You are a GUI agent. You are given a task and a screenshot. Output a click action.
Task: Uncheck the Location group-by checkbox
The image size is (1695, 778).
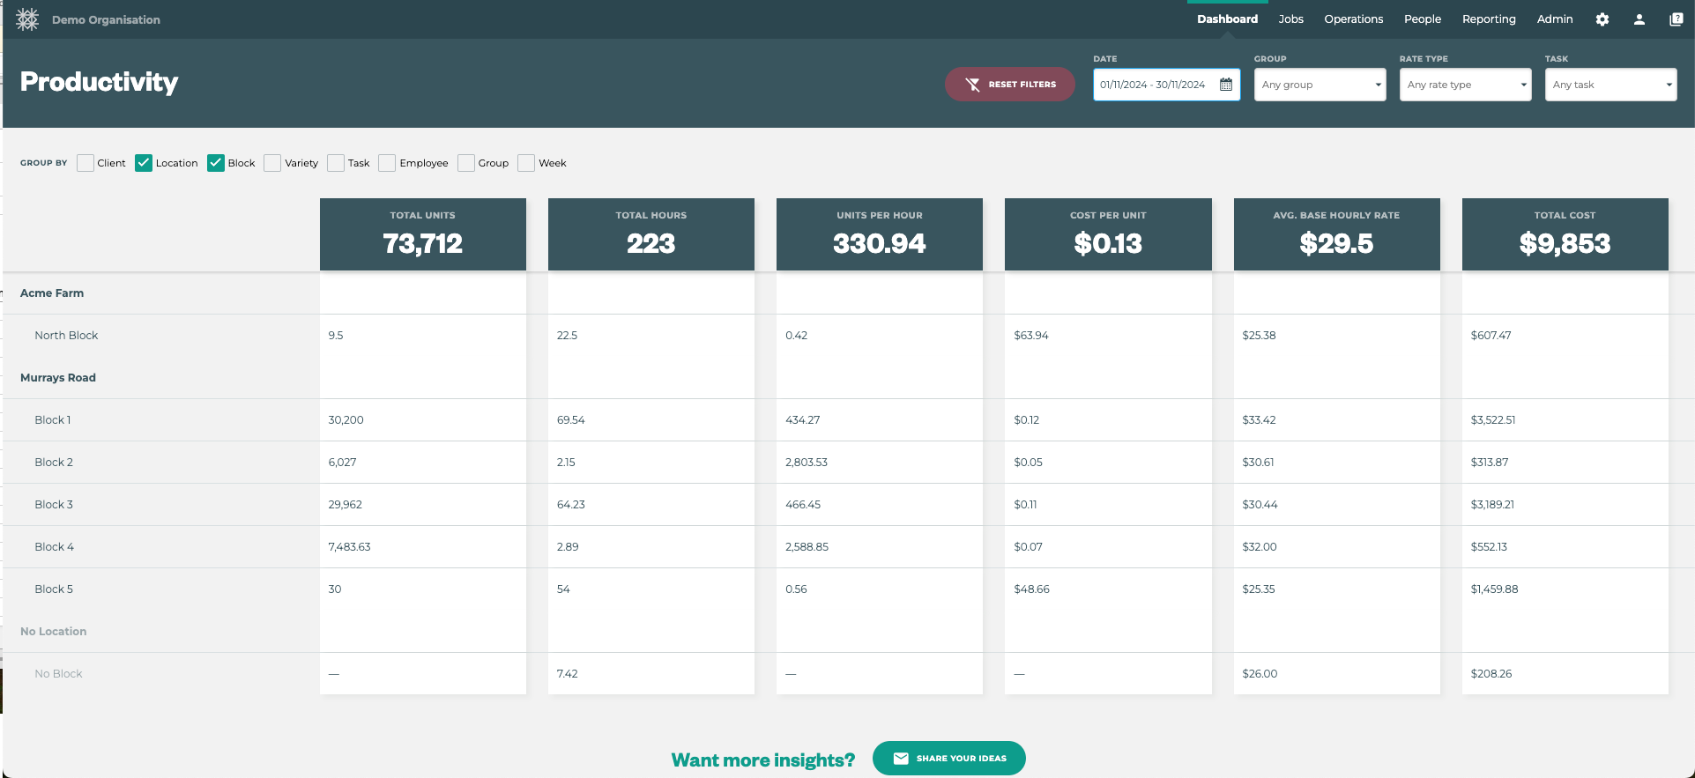point(144,163)
